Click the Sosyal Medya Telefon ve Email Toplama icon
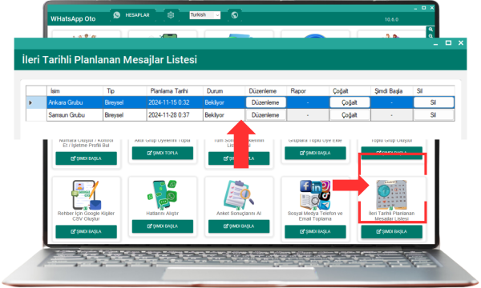The width and height of the screenshot is (481, 288). coord(315,194)
